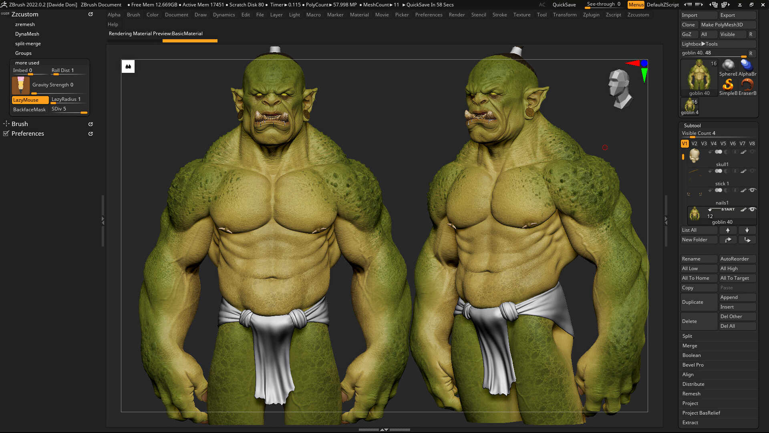Screen dimensions: 769x433
Task: Select the goblin 40 subtool thumbnail
Action: (x=695, y=214)
